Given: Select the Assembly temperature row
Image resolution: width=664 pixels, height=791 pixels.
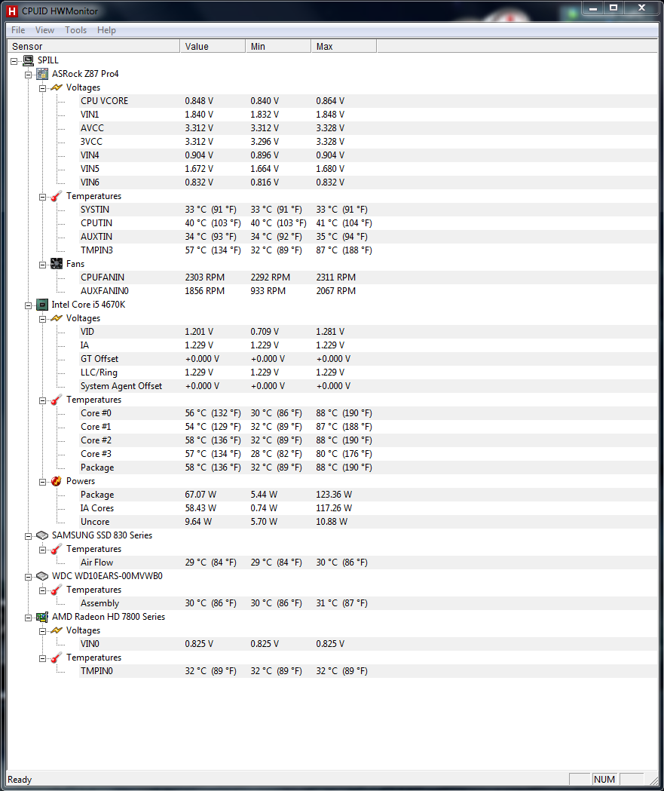Looking at the screenshot, I should [x=368, y=603].
